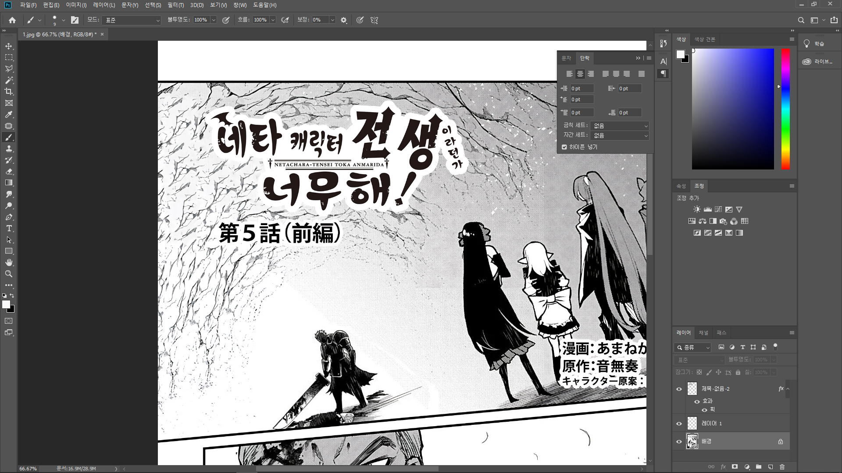Click the brightness/contrast adjustment icon
842x473 pixels.
click(697, 209)
